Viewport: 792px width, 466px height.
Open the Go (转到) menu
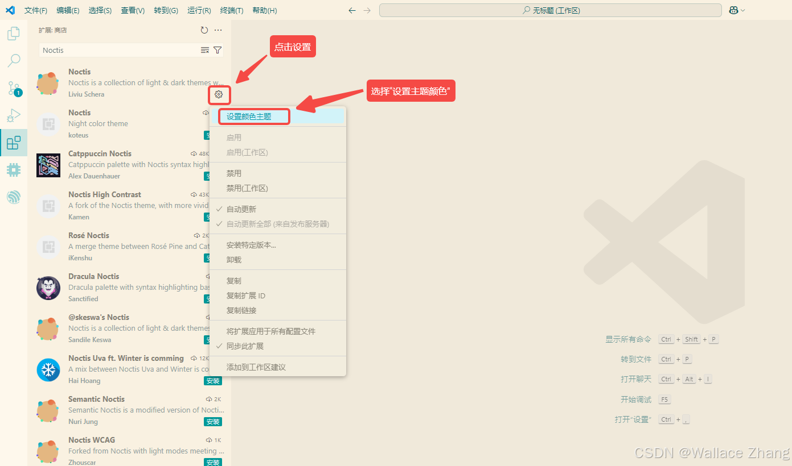pyautogui.click(x=166, y=10)
